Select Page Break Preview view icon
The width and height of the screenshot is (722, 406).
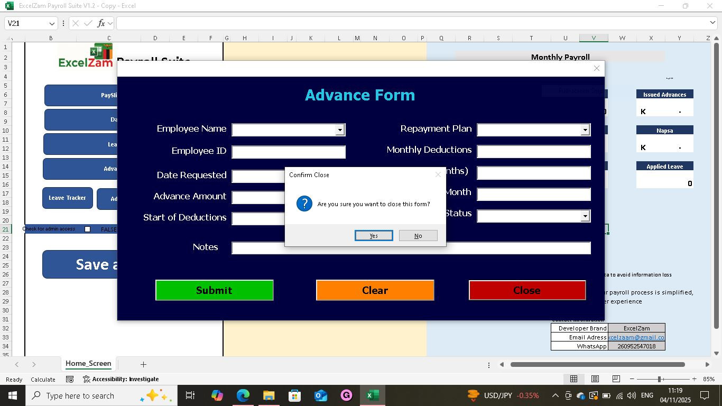[x=616, y=379]
